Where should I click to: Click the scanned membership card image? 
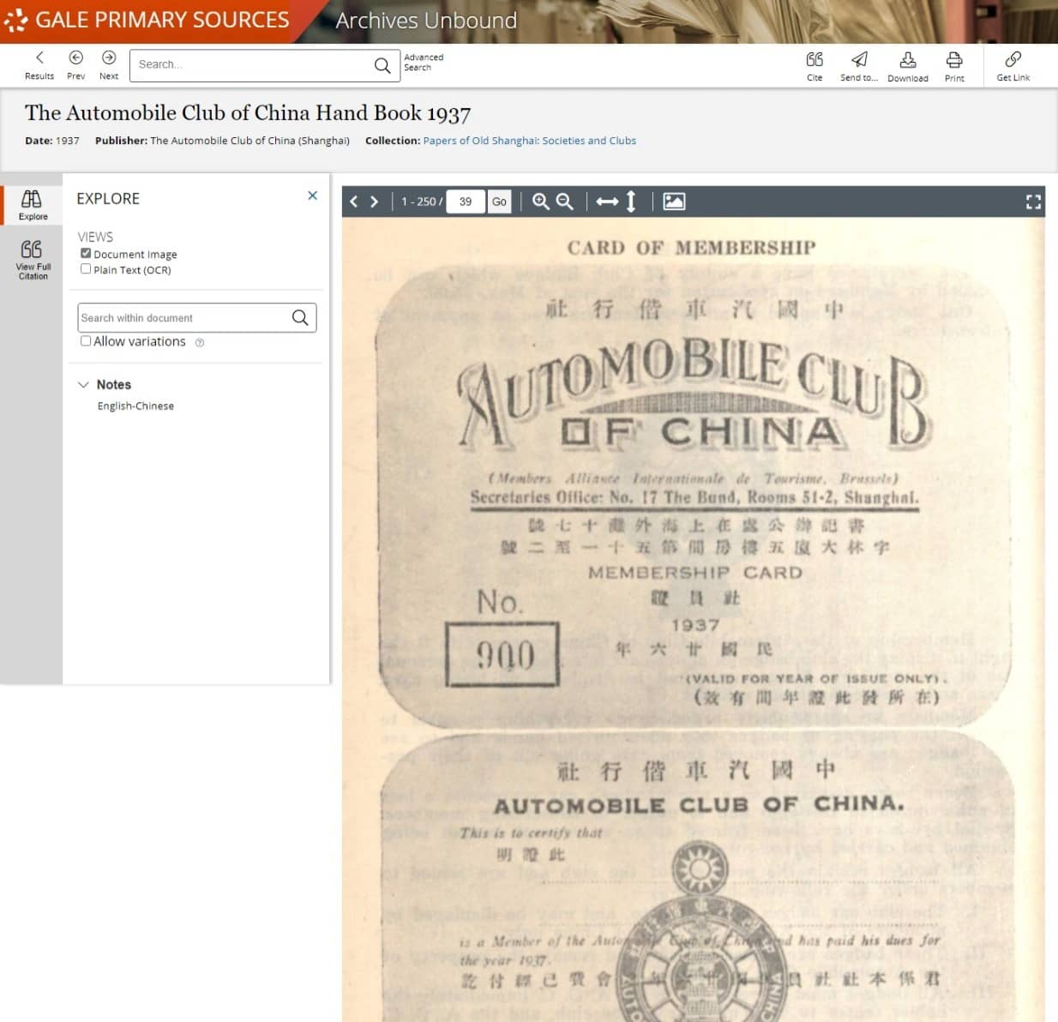tap(693, 619)
